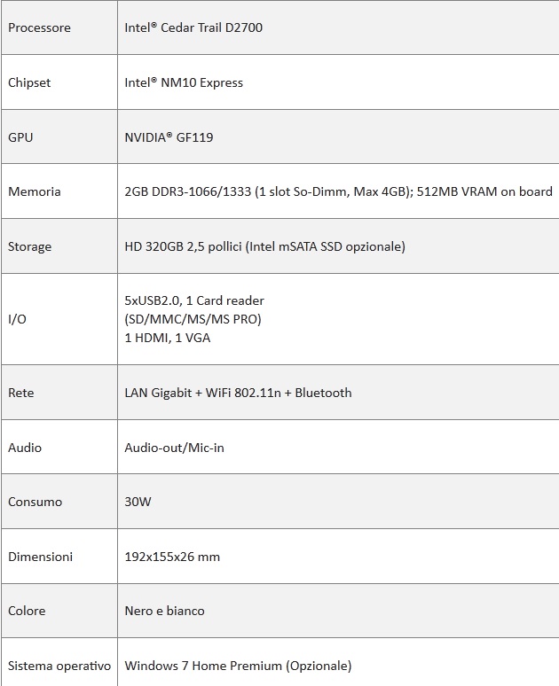Viewport: 559px width, 686px height.
Task: Select the Rete label cell
Action: [21, 393]
